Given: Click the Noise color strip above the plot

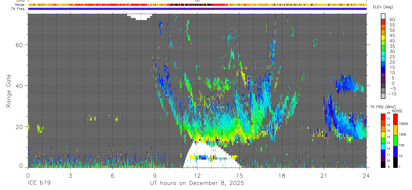Looking at the screenshot, I should [x=197, y=5].
